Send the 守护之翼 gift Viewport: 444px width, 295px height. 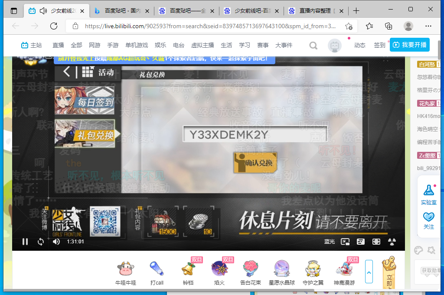pyautogui.click(x=313, y=273)
